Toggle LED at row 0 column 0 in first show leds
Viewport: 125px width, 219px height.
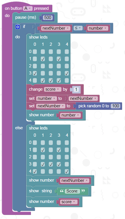(x=35, y=52)
